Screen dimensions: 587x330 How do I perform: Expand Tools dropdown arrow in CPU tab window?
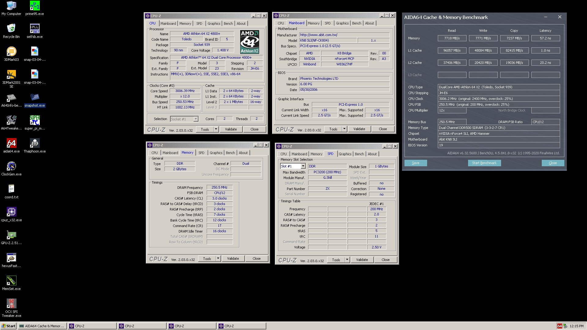[216, 129]
